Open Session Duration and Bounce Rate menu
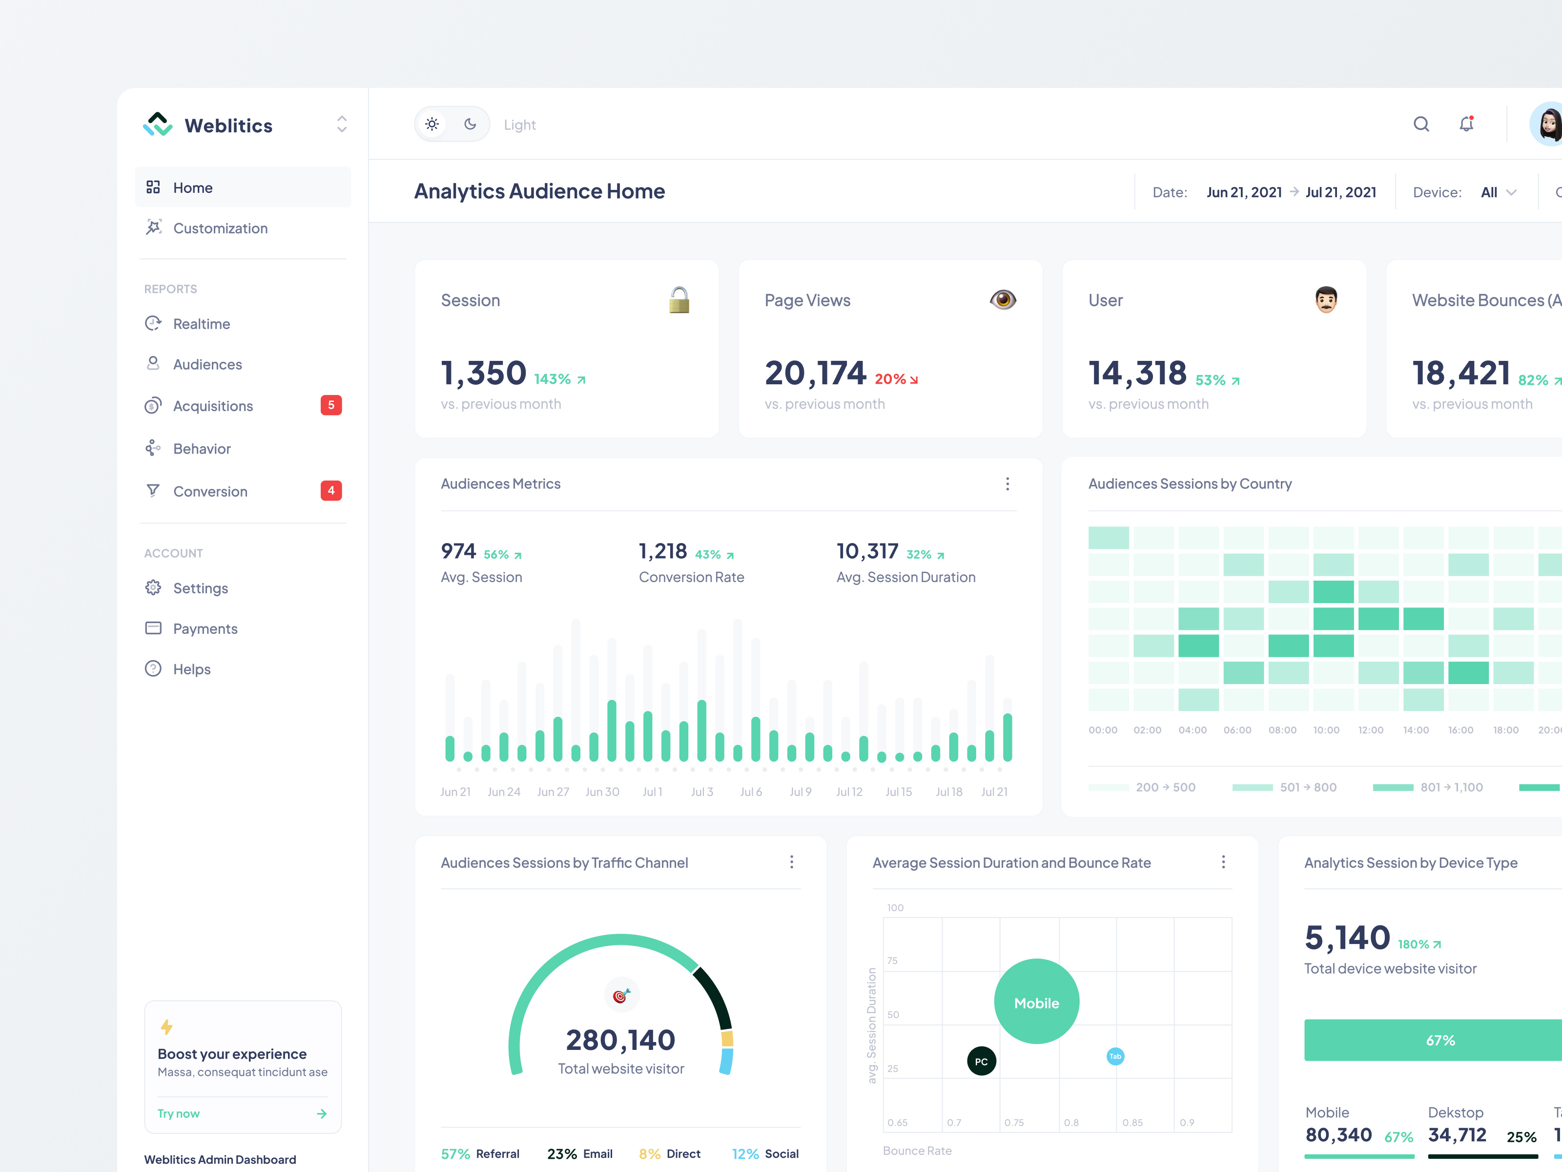Image resolution: width=1562 pixels, height=1172 pixels. pos(1224,862)
